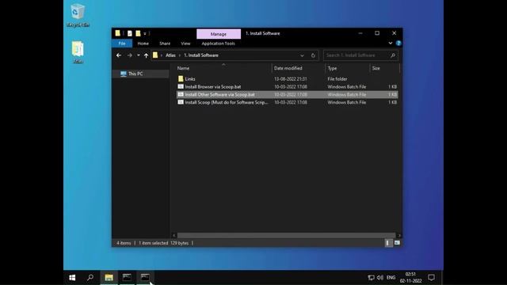Click the Install Scoop batch file icon

pos(181,102)
